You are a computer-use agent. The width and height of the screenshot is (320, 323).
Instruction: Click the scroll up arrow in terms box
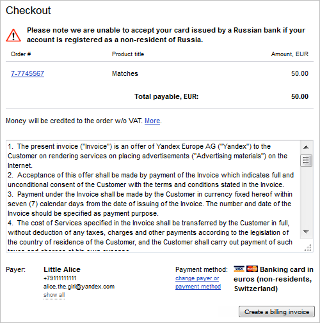[x=307, y=147]
